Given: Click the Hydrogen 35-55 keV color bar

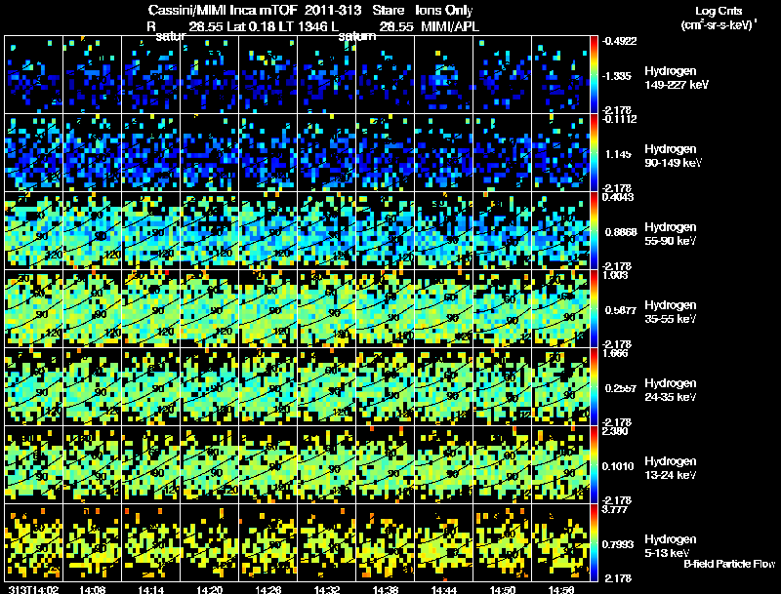Looking at the screenshot, I should 596,308.
